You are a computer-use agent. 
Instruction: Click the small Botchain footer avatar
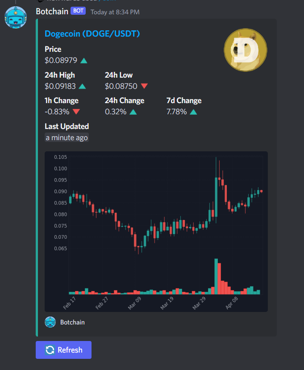point(50,322)
